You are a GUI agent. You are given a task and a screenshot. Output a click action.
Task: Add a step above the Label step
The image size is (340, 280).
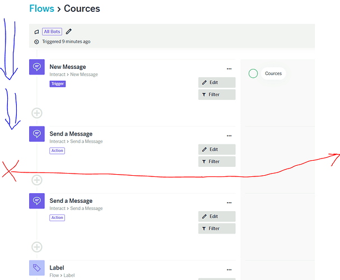click(x=37, y=247)
